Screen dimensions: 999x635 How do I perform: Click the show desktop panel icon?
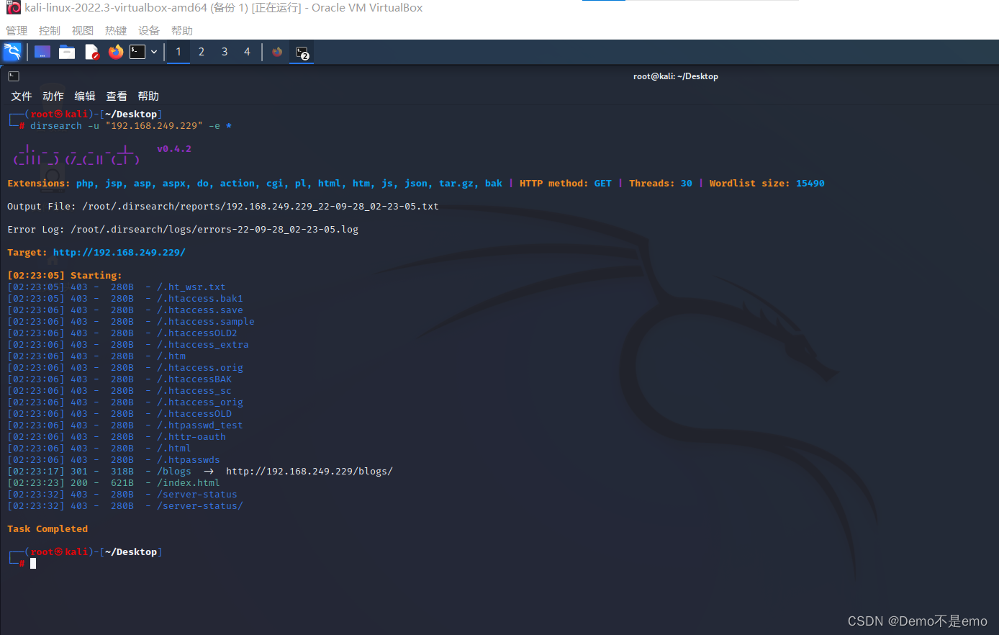point(42,52)
